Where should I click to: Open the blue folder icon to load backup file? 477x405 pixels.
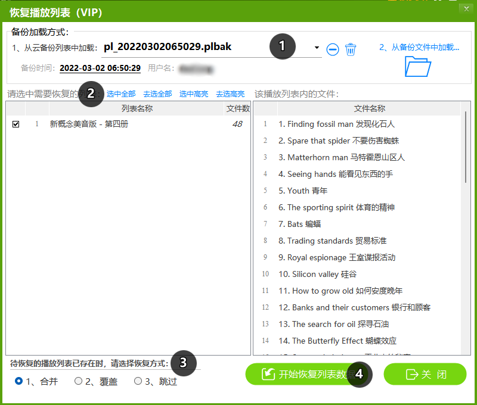[x=417, y=66]
